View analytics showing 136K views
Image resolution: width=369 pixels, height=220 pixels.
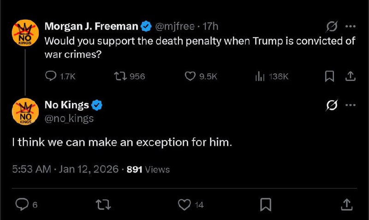coord(259,77)
